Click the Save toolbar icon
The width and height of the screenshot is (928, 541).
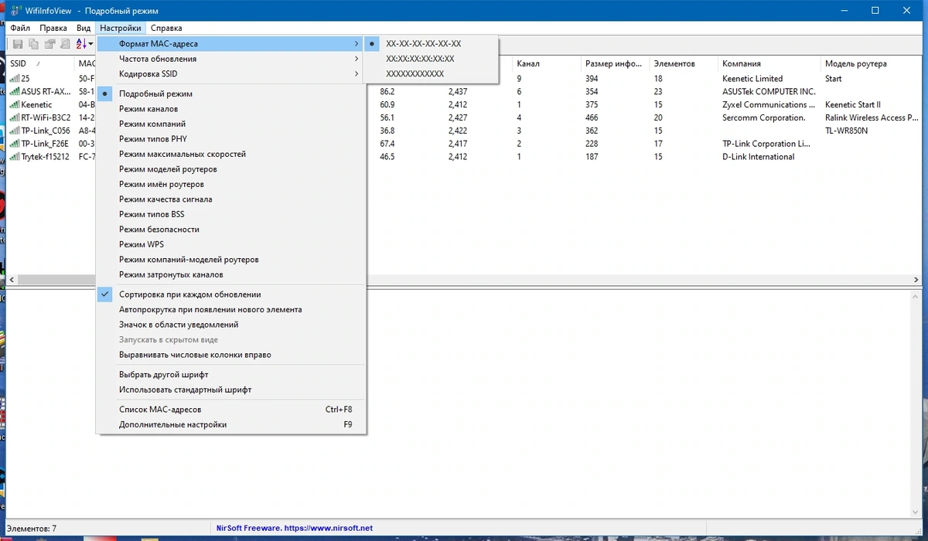click(18, 45)
